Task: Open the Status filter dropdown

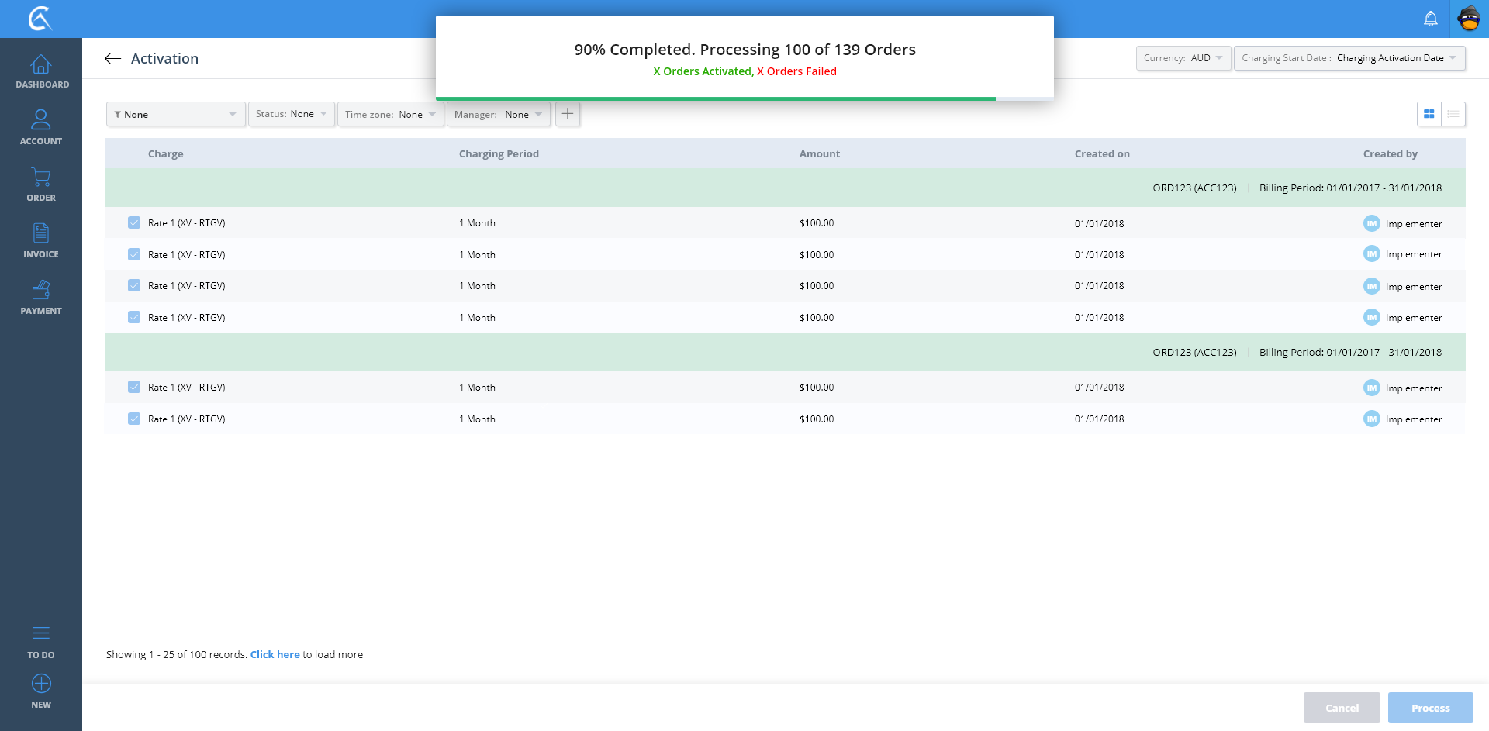Action: (x=292, y=114)
